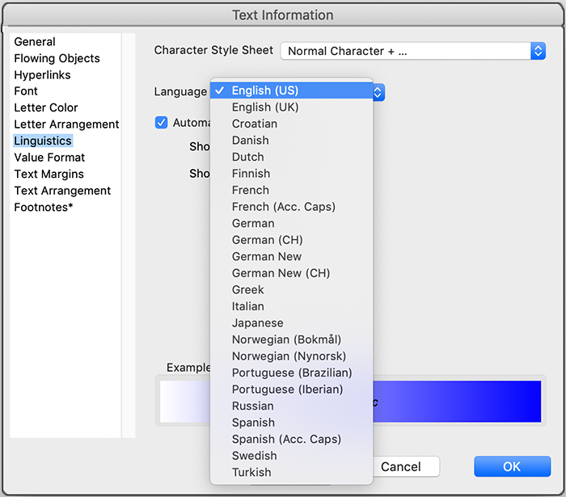Pick Turkish at the bottom of list
Viewport: 566px width, 497px height.
click(x=251, y=472)
